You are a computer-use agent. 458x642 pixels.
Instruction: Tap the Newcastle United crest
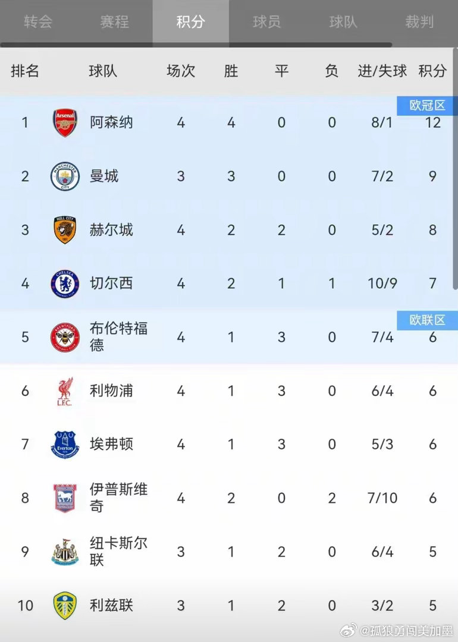pos(65,552)
